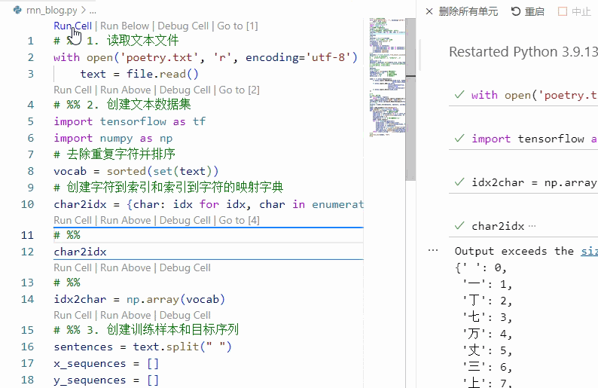Click line number 14 in gutter
The width and height of the screenshot is (598, 388).
27,299
